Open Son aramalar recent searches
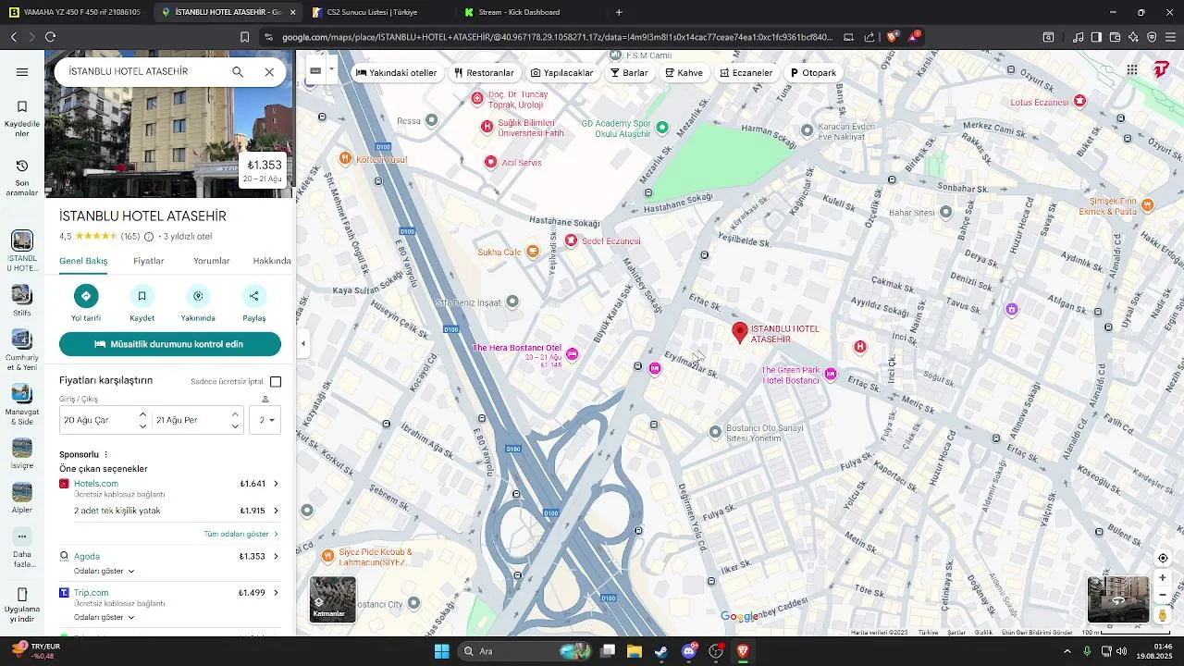Viewport: 1184px width, 666px height. tap(22, 177)
